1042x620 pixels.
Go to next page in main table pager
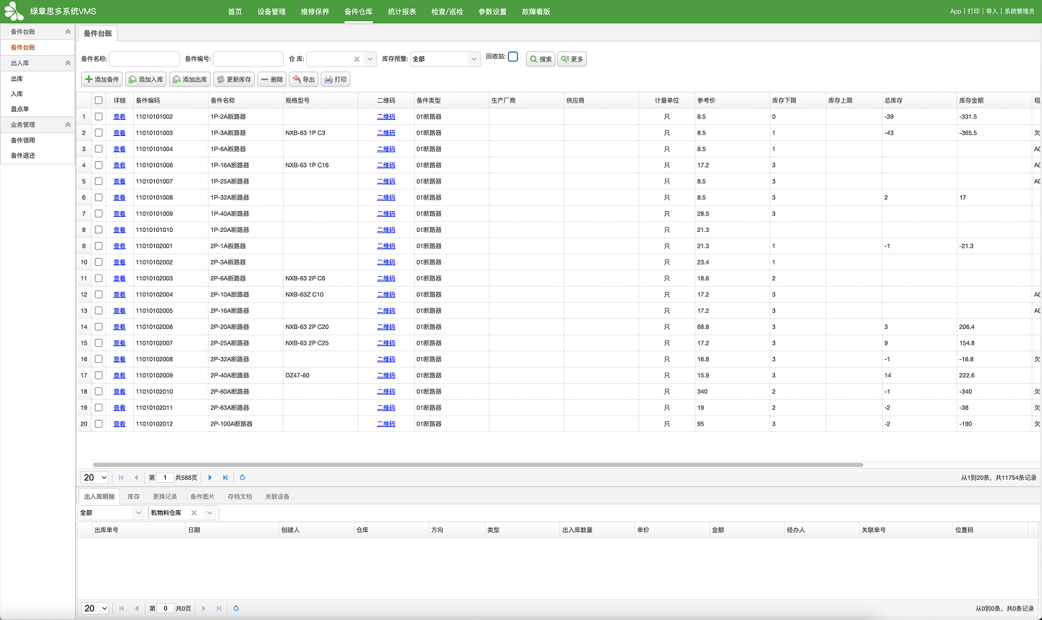(211, 478)
